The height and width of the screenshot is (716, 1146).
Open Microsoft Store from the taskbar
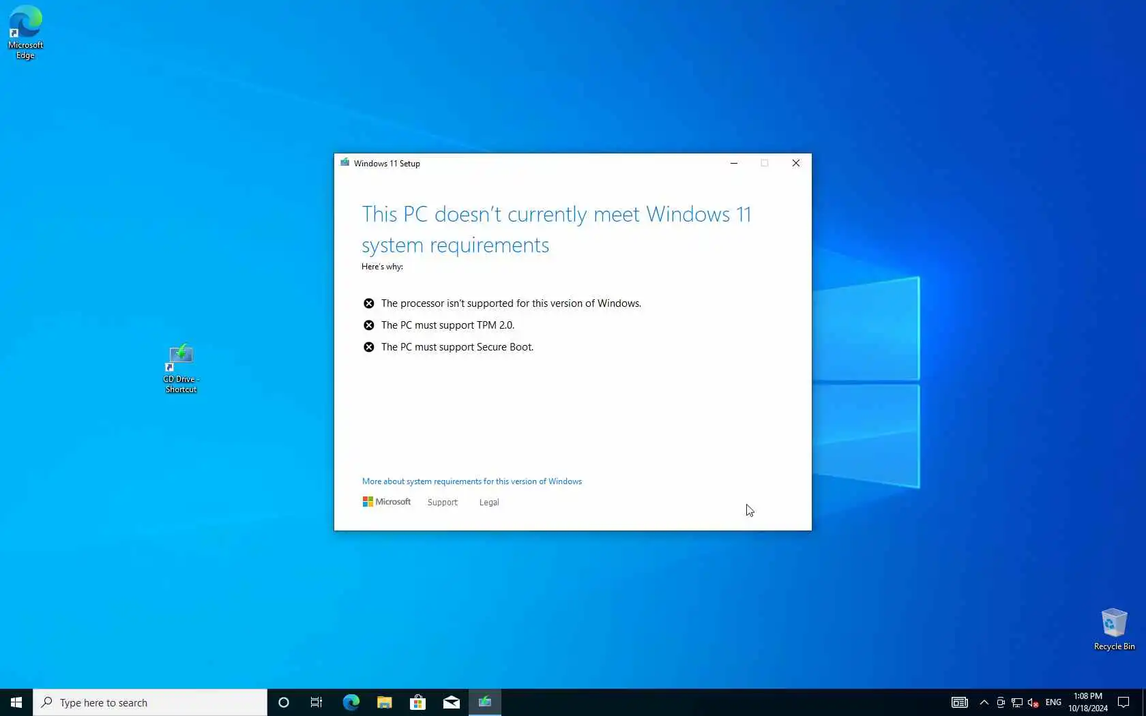(x=417, y=702)
